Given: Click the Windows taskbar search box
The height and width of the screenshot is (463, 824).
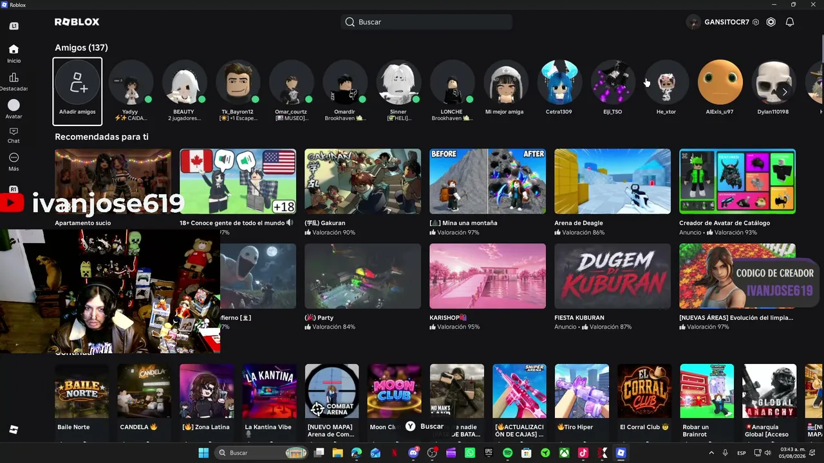Looking at the screenshot, I should tap(261, 453).
